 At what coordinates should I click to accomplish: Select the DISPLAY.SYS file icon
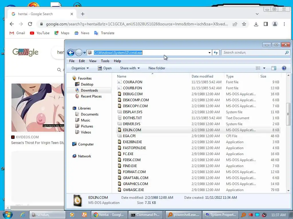coord(119,112)
